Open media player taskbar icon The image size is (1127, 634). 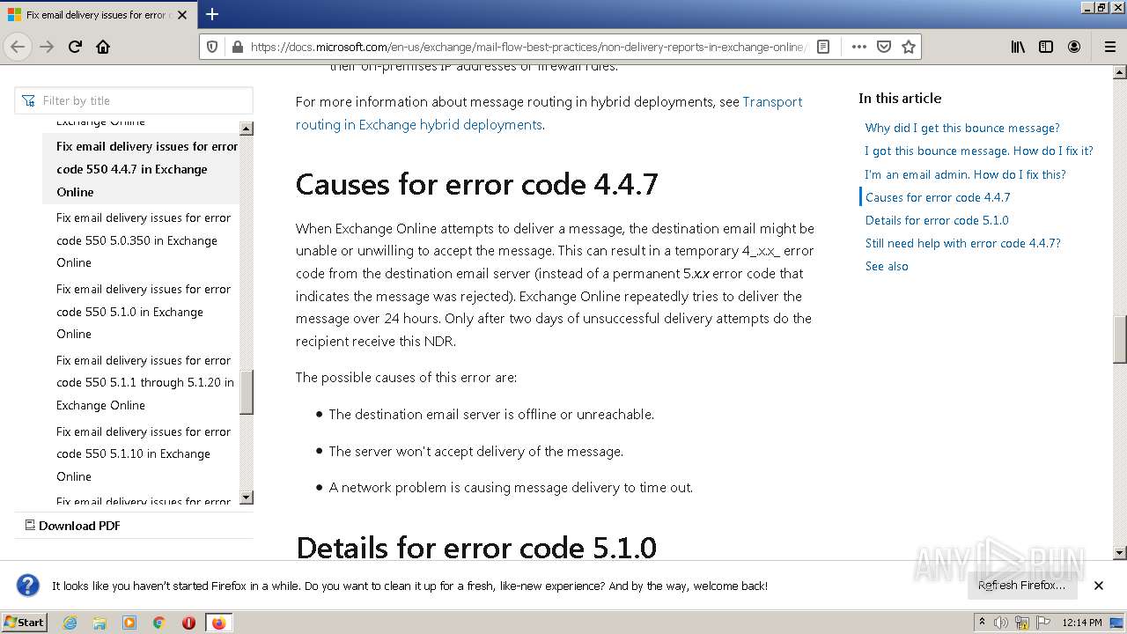[129, 623]
